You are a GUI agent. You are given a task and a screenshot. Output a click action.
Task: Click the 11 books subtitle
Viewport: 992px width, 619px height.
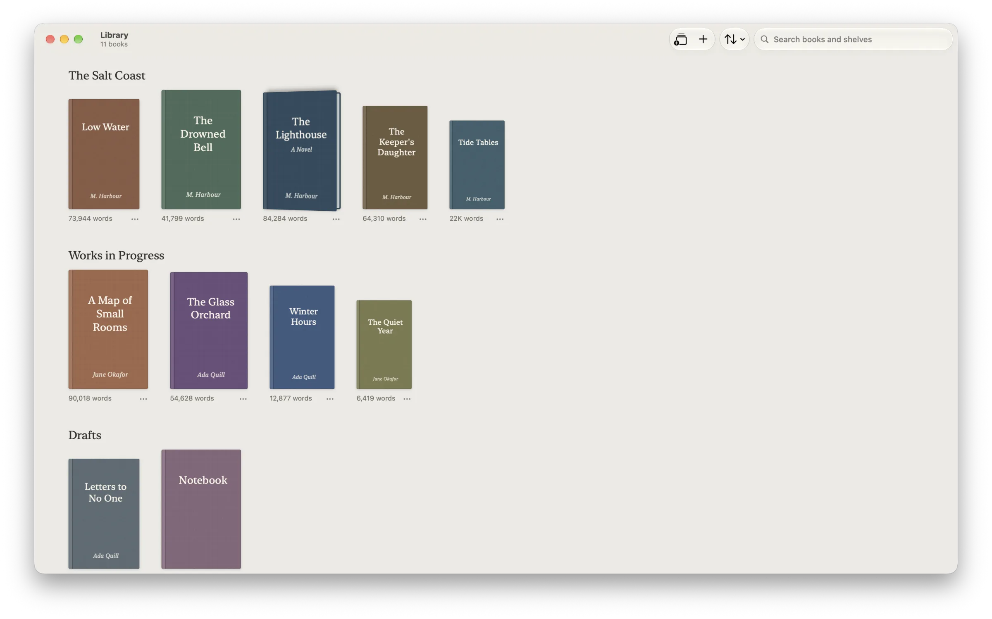(x=114, y=44)
